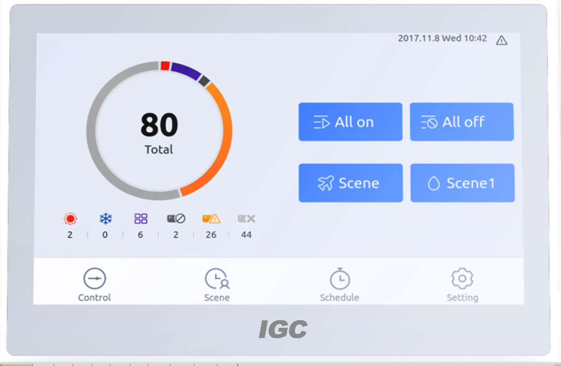The image size is (561, 366).
Task: Click the purple grid mode icon
Action: pyautogui.click(x=140, y=218)
